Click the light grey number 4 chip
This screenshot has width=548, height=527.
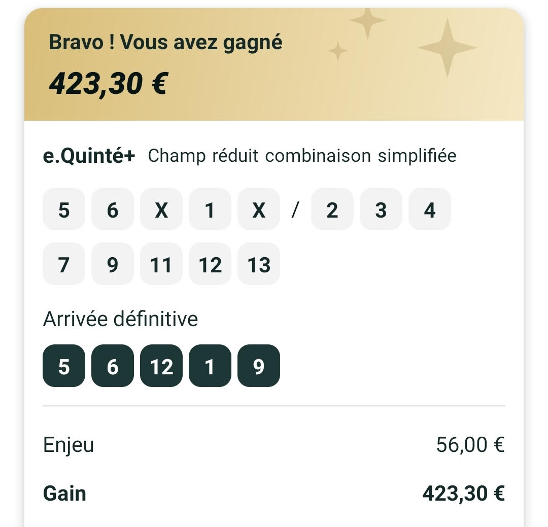(429, 209)
